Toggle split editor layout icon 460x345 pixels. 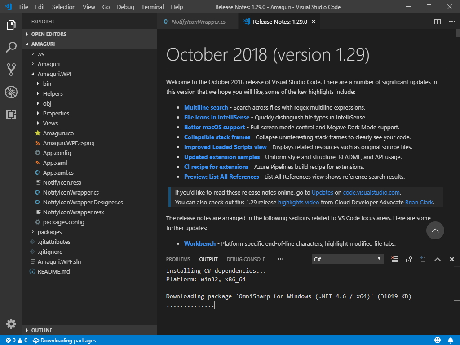pyautogui.click(x=437, y=21)
